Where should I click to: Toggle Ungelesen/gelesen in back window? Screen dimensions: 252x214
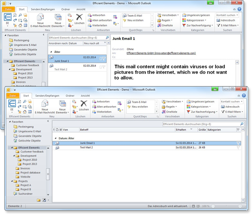(196, 15)
